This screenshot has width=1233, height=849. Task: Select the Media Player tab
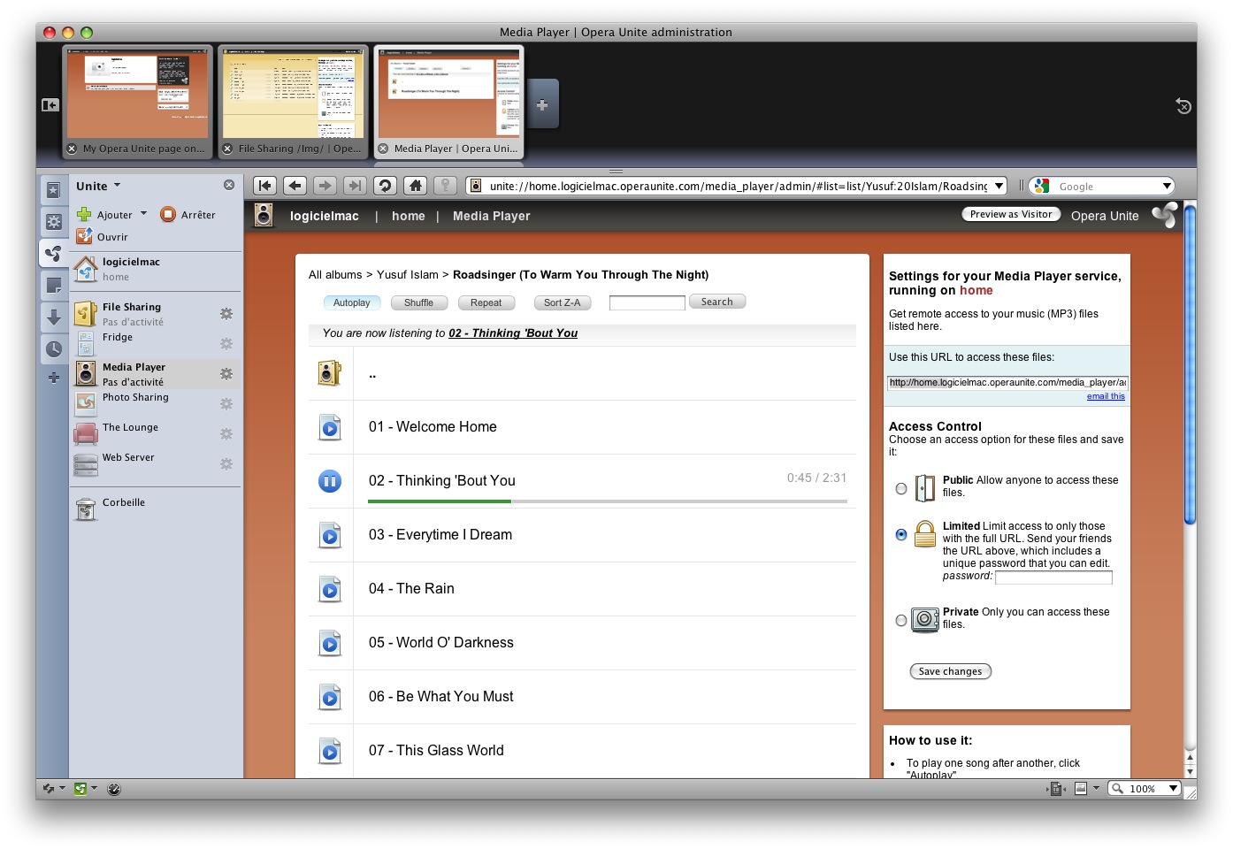tap(449, 103)
